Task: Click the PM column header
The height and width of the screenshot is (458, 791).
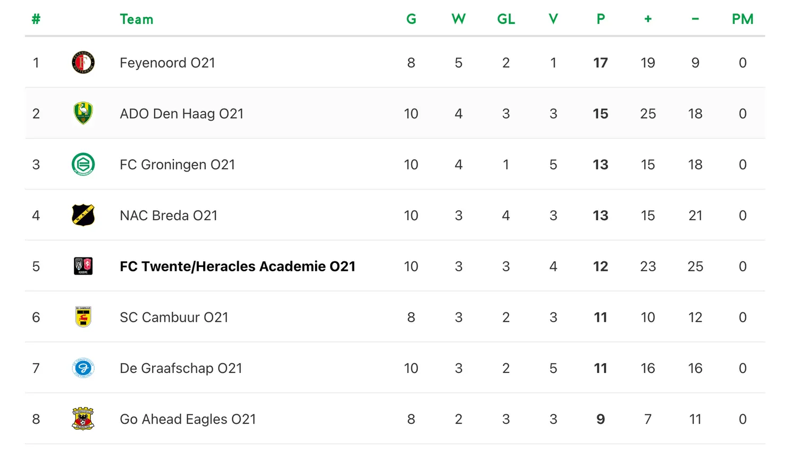Action: (x=743, y=20)
